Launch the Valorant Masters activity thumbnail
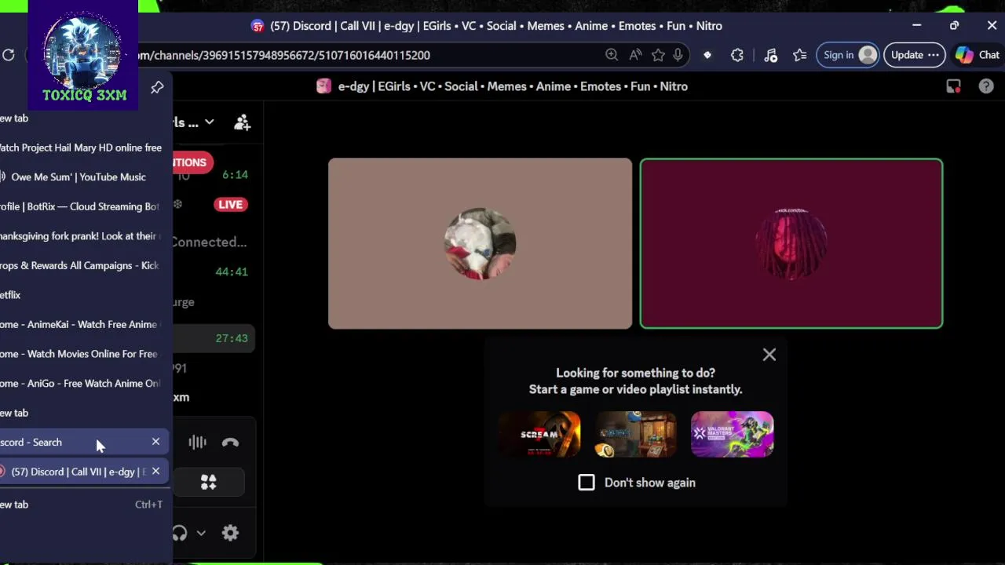 [732, 434]
